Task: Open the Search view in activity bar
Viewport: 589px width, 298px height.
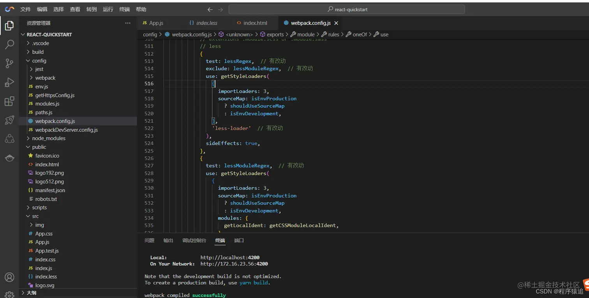Action: point(9,44)
